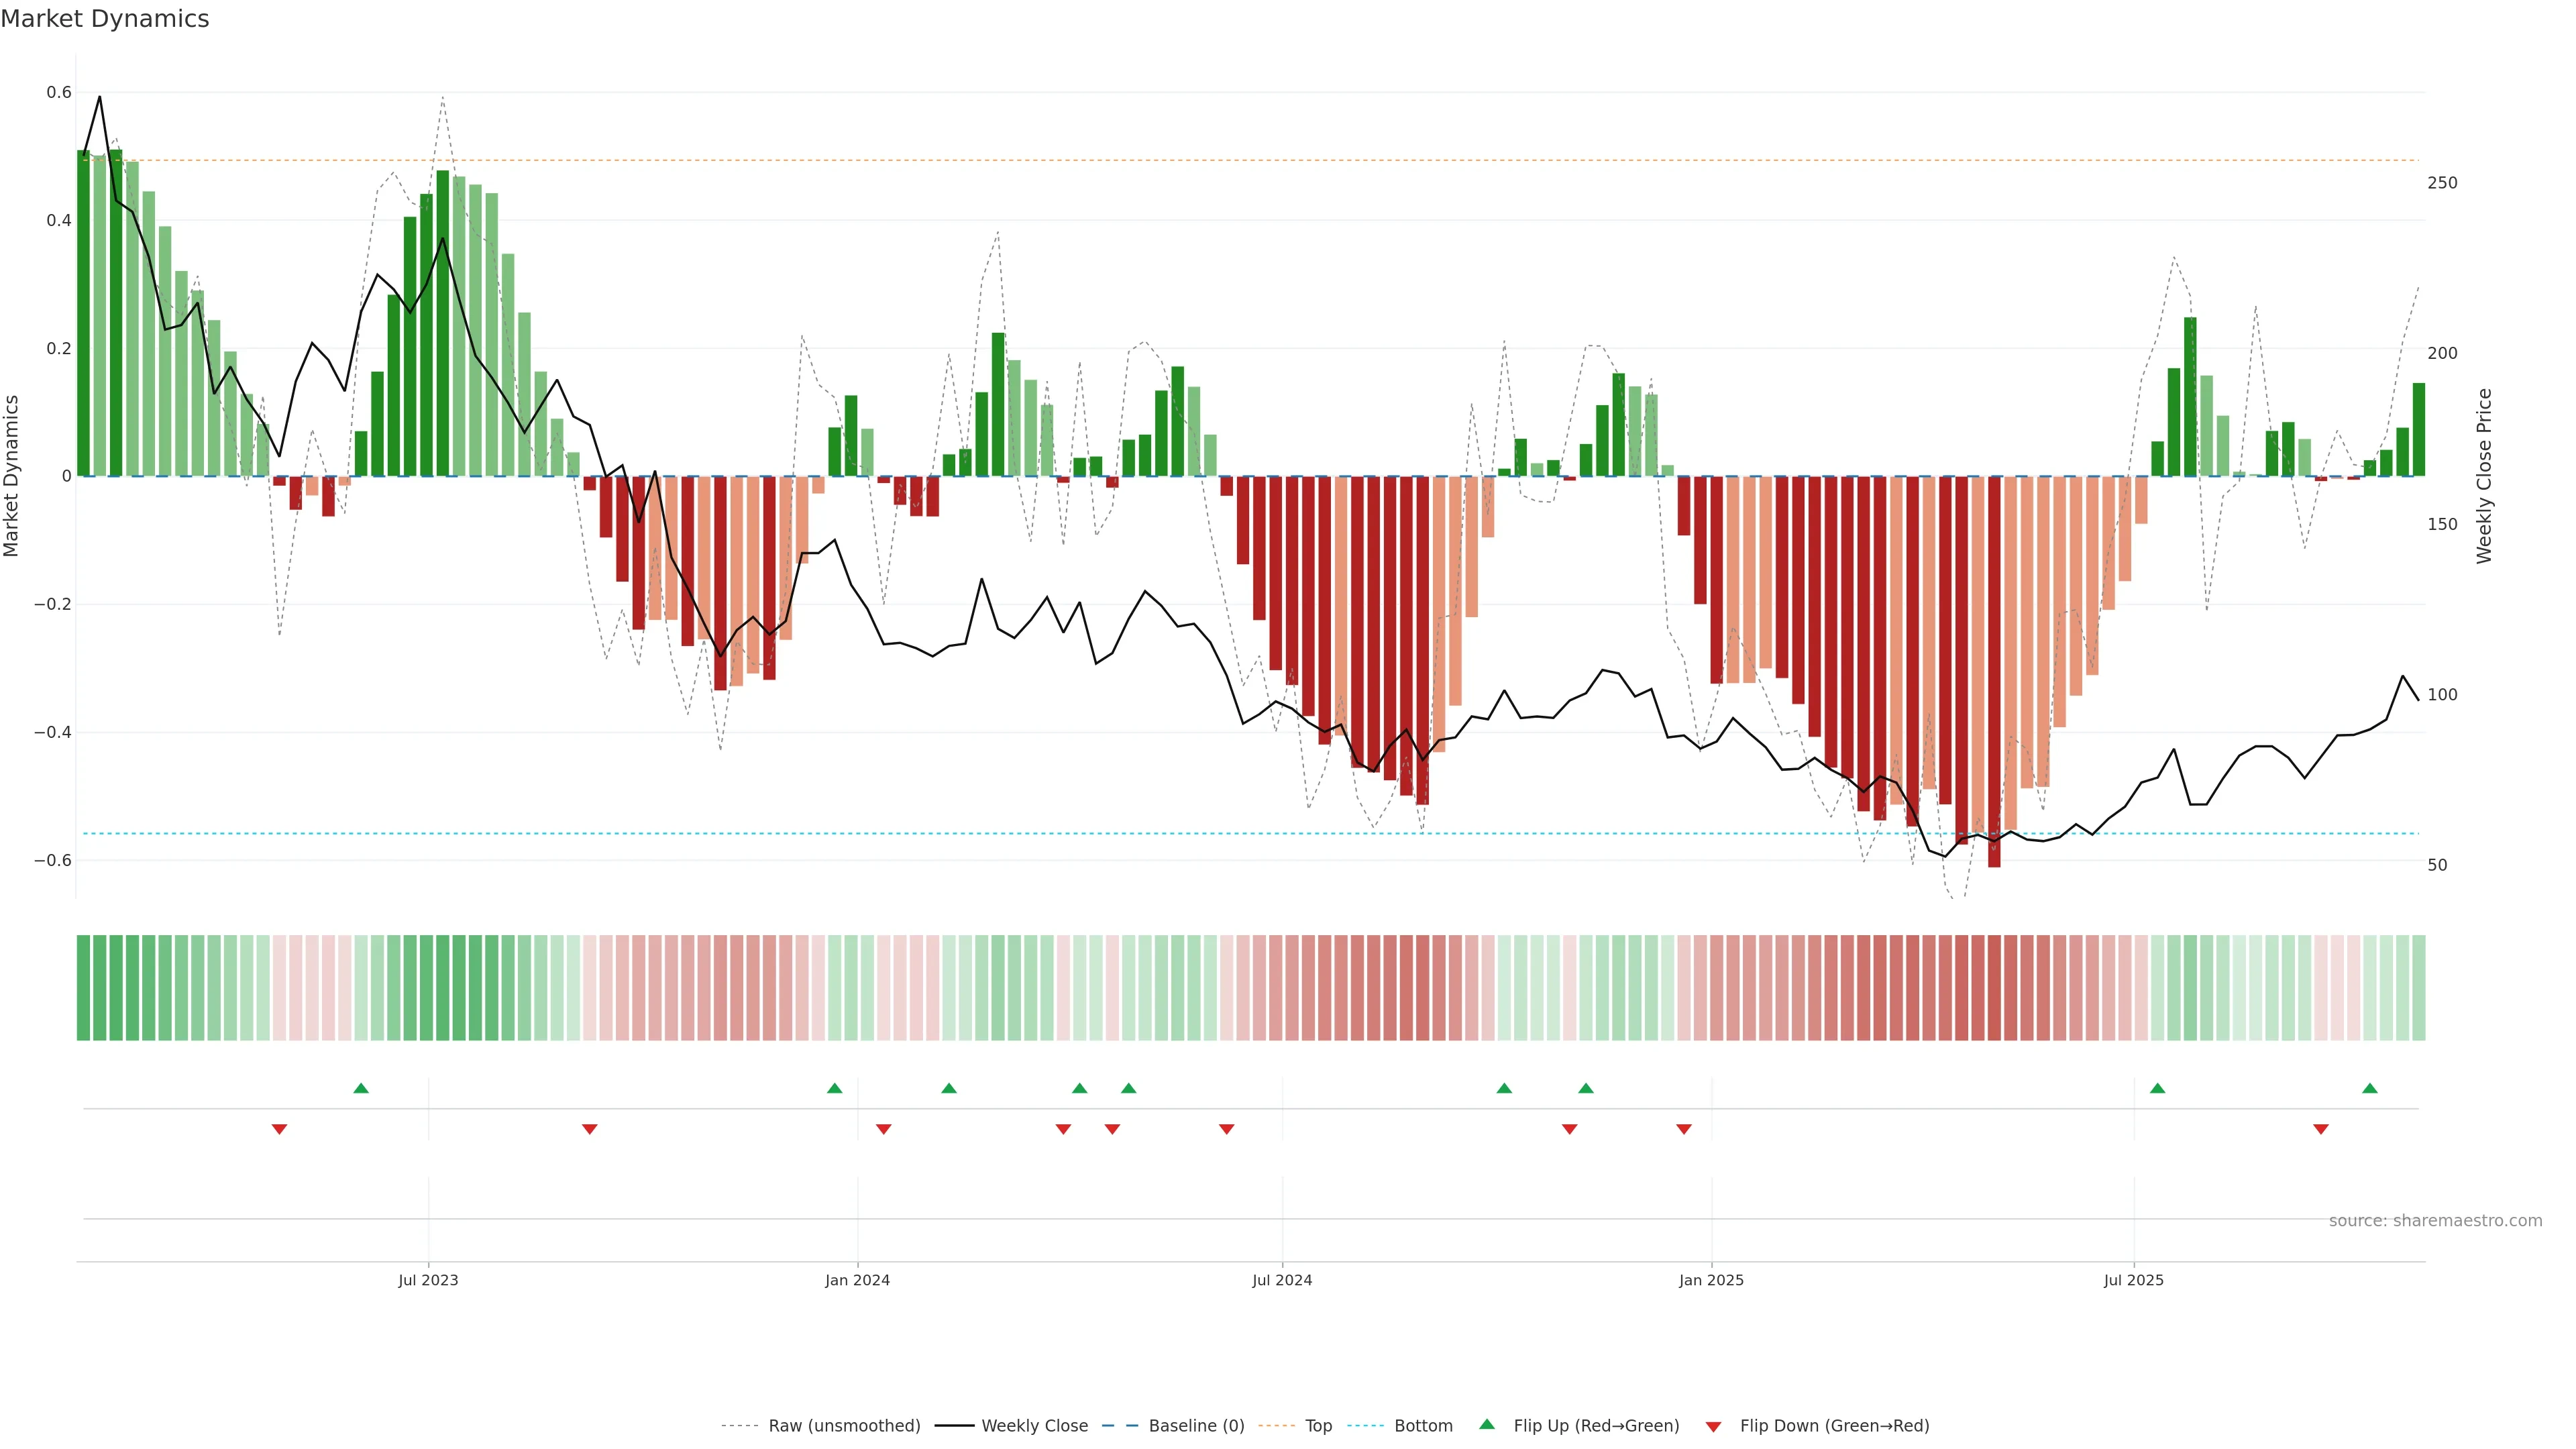Click the Jul 2024 x-axis label

(x=1282, y=1280)
